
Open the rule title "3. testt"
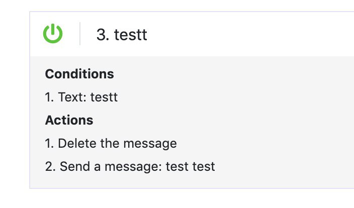(122, 35)
